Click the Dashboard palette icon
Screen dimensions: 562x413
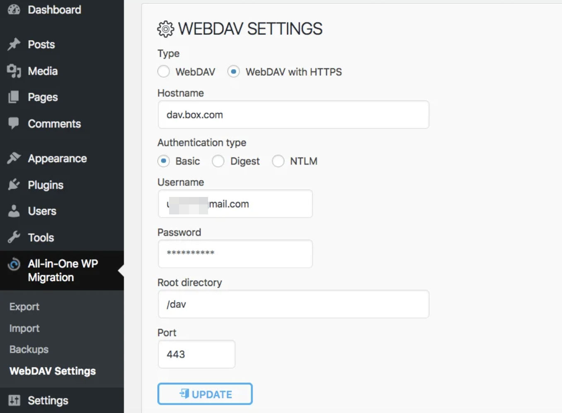(14, 10)
